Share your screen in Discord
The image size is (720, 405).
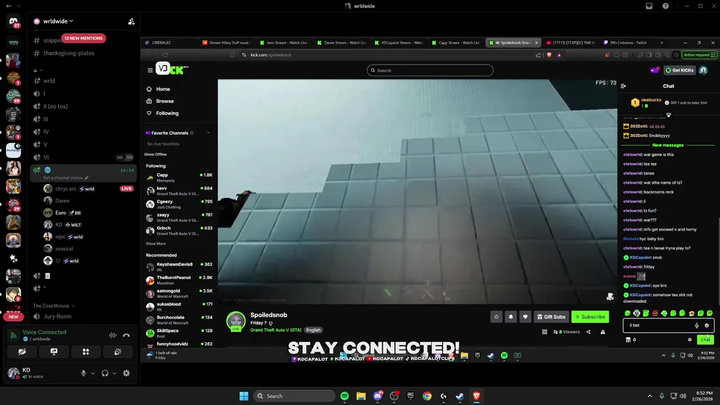pyautogui.click(x=54, y=352)
